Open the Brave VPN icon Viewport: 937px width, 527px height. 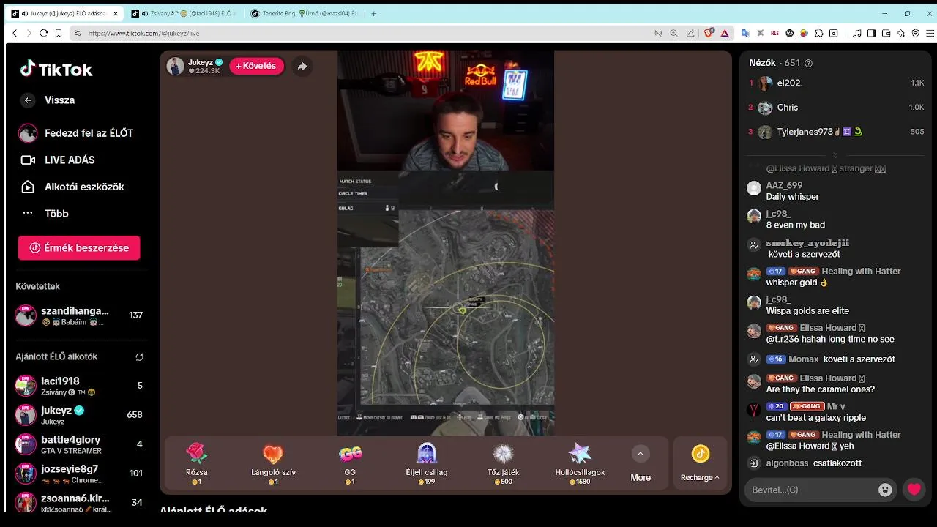point(915,33)
